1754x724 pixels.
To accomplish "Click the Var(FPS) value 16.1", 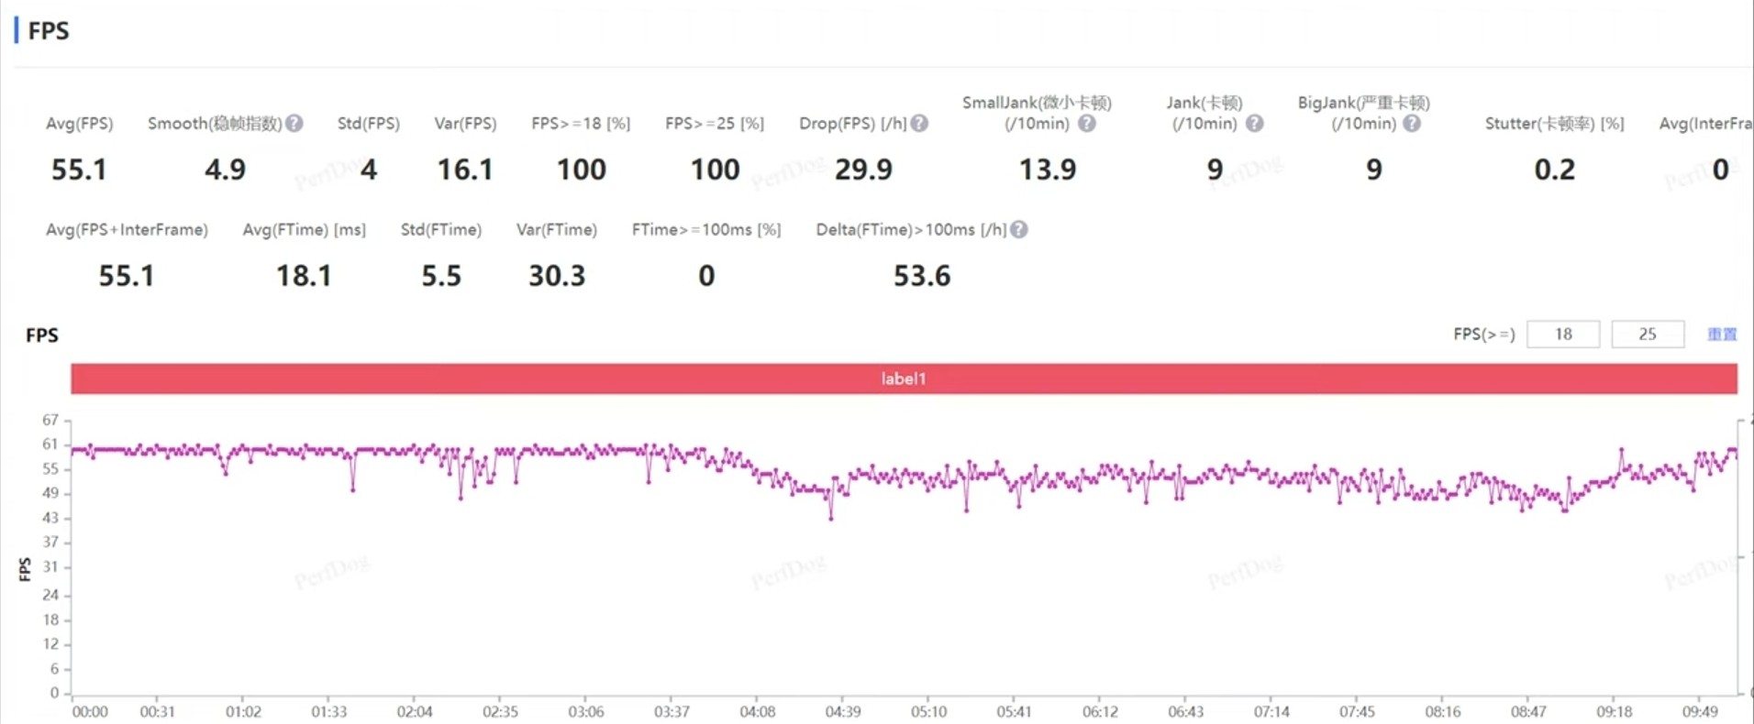I will (465, 170).
